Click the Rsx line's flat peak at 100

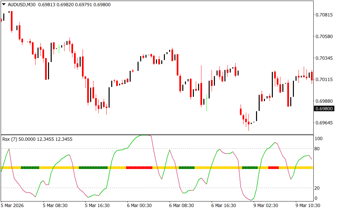pos(144,135)
